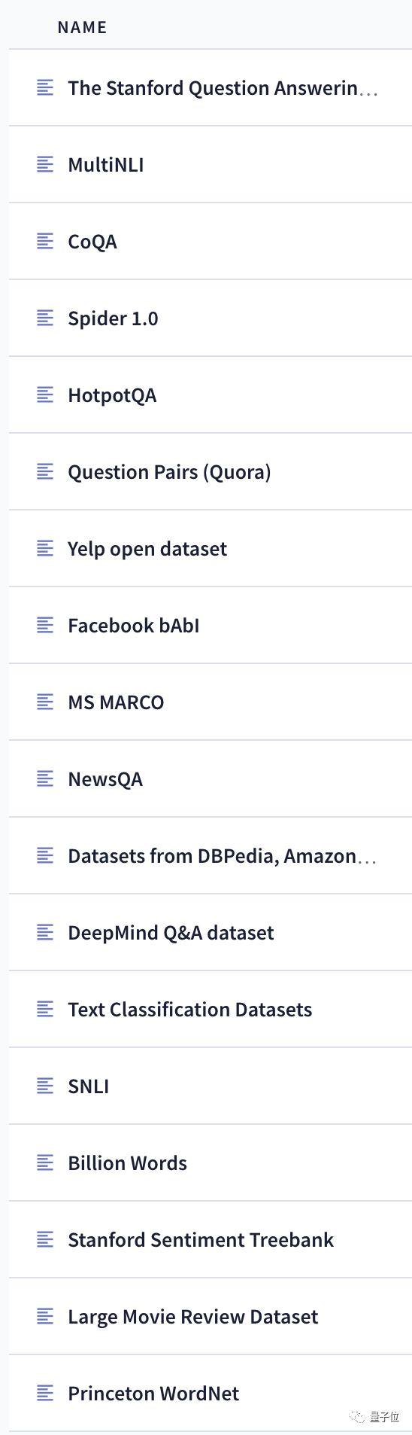This screenshot has width=412, height=1435.
Task: Click the document icon beside MultiNLI
Action: [x=45, y=164]
